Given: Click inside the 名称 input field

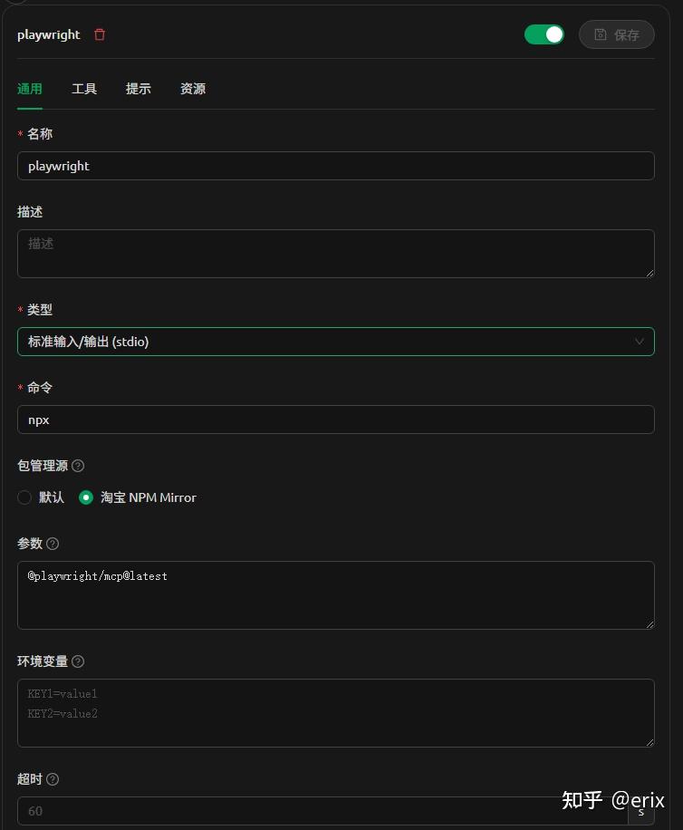Looking at the screenshot, I should point(335,166).
